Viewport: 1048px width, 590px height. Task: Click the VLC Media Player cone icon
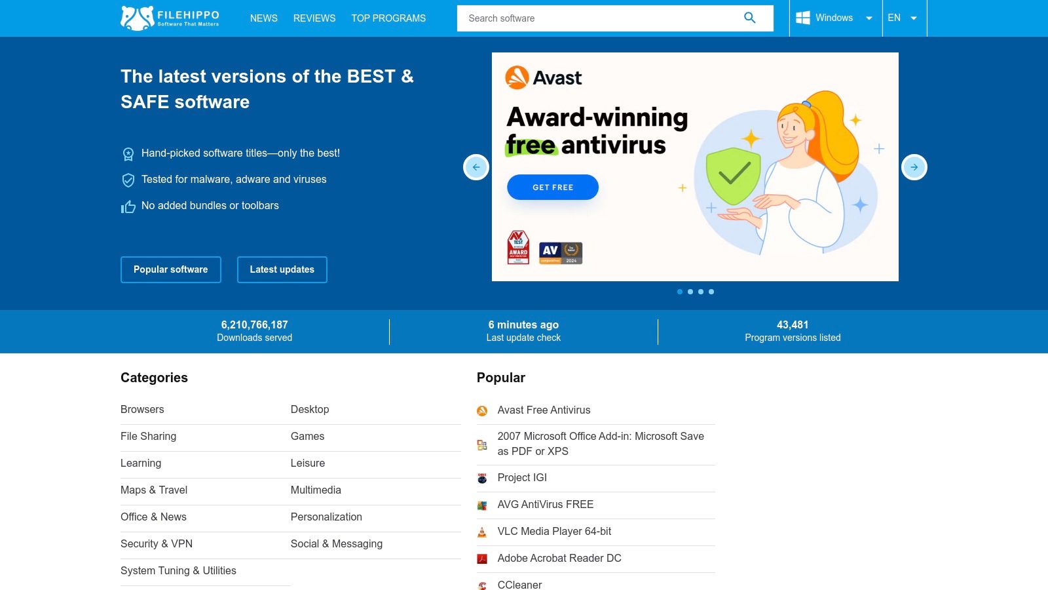point(482,532)
